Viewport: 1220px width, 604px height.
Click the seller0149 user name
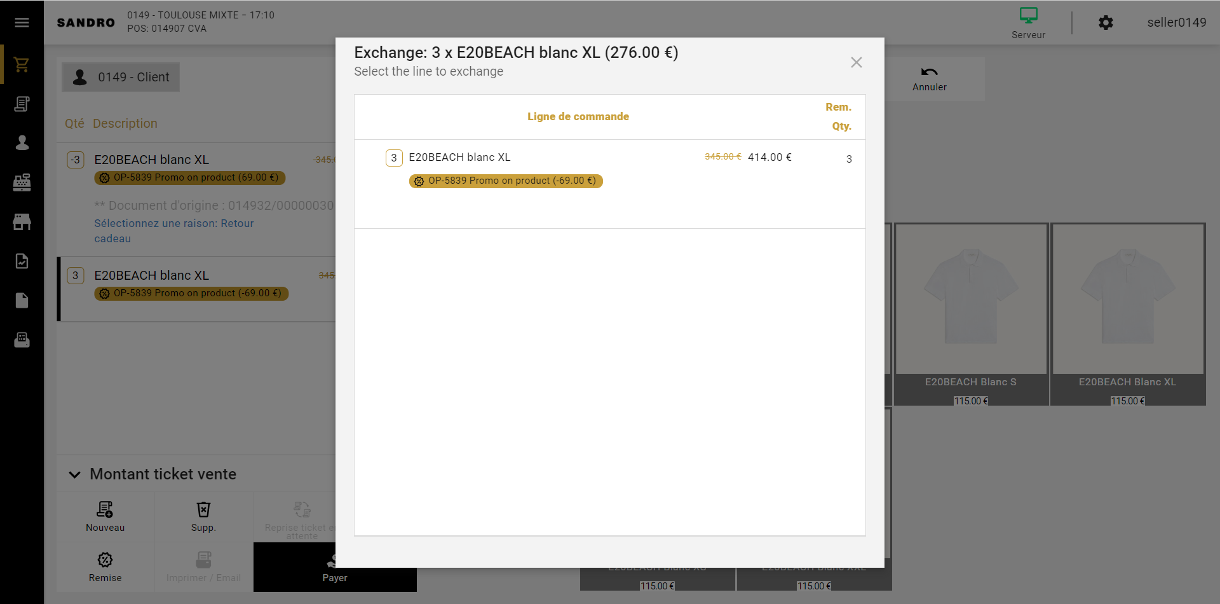(1176, 22)
